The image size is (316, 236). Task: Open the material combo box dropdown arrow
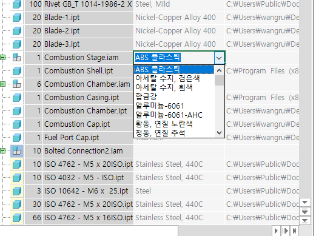coord(219,58)
